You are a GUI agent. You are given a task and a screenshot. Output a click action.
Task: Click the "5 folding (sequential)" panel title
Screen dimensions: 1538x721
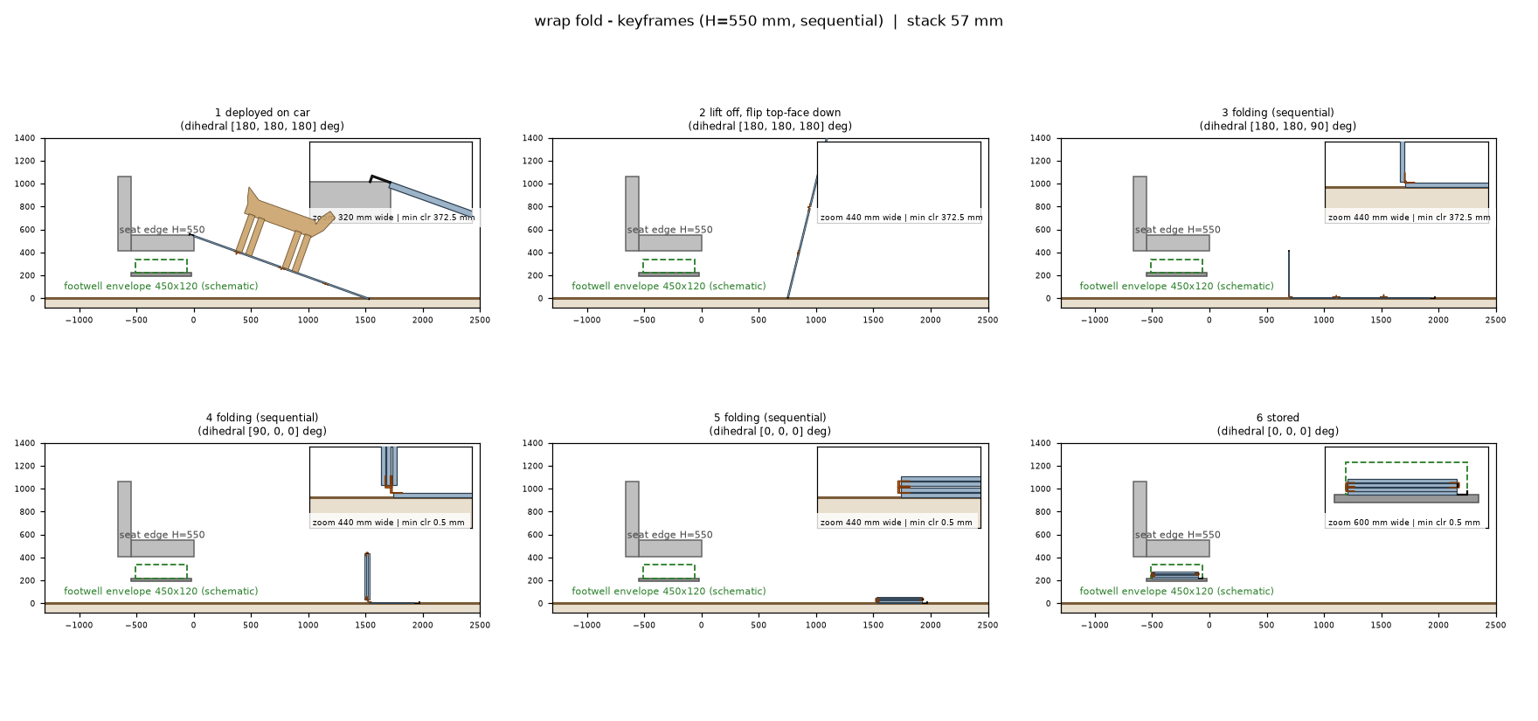pyautogui.click(x=770, y=418)
